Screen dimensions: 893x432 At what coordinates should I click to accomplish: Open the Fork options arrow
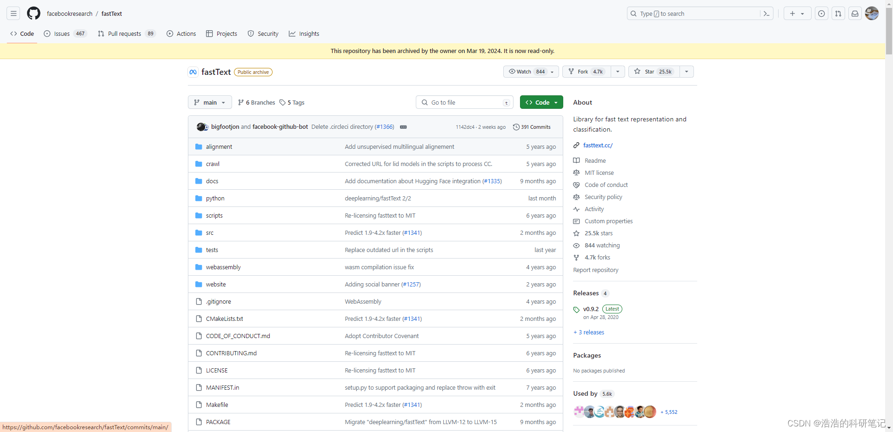click(x=618, y=72)
